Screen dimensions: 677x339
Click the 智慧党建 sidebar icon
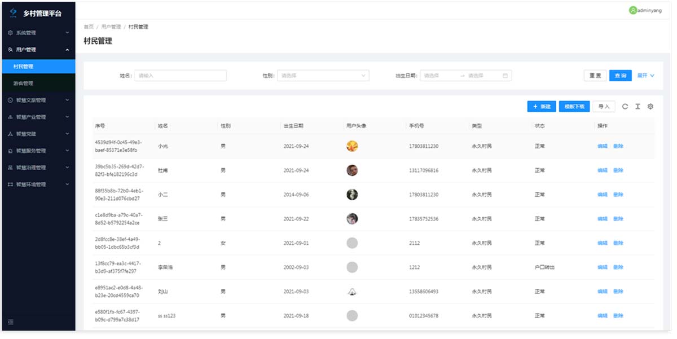11,134
